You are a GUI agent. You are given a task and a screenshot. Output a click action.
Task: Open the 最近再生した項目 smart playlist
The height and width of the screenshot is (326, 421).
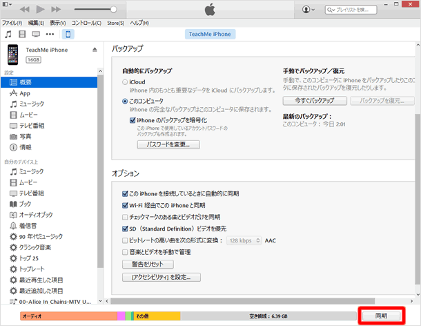pyautogui.click(x=49, y=280)
